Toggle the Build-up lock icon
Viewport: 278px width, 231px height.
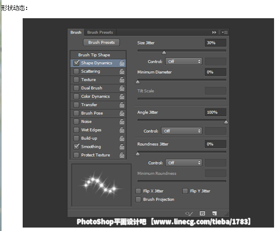[122, 138]
